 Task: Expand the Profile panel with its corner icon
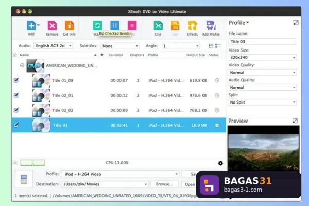pyautogui.click(x=296, y=23)
